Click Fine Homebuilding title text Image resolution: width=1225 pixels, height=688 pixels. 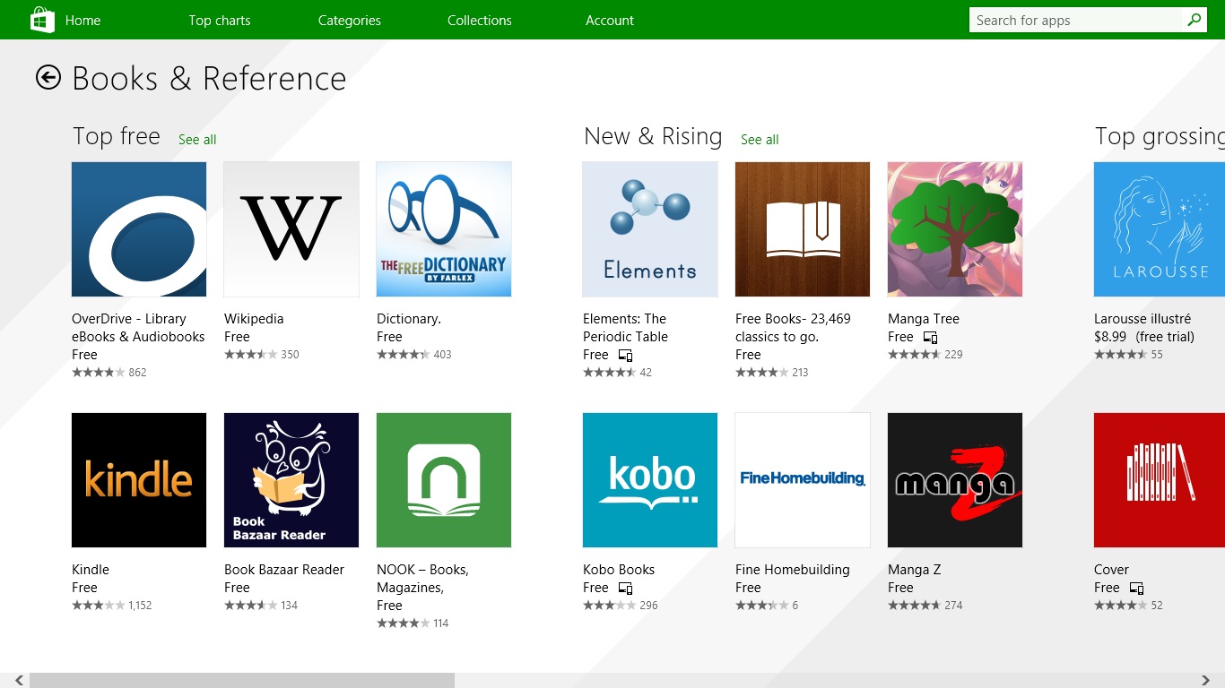[793, 570]
